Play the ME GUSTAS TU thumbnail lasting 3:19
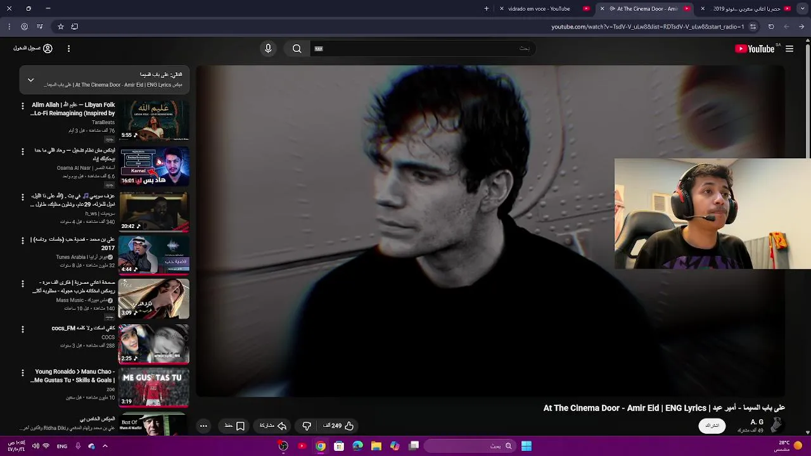This screenshot has height=456, width=811. (154, 387)
